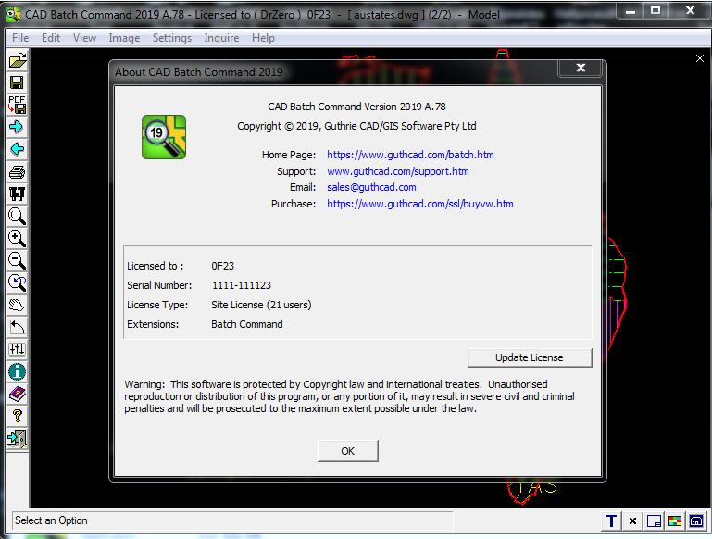
Task: Click the Open file folder icon
Action: 18,60
